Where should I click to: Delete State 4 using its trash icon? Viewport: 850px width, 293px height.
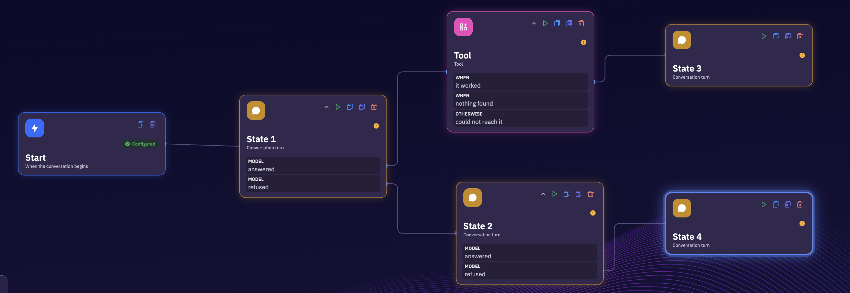800,205
